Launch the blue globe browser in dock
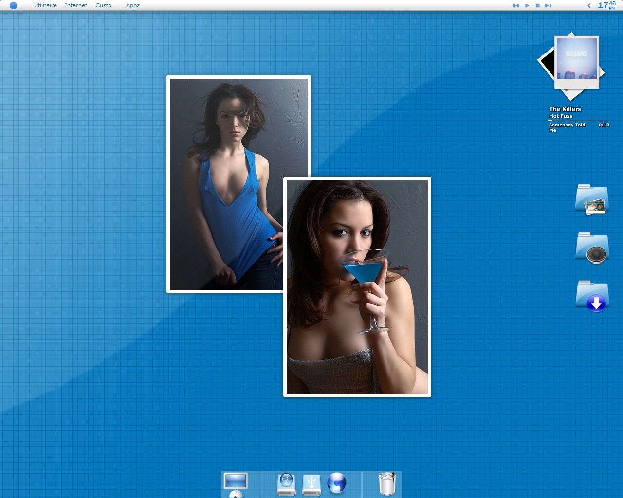The height and width of the screenshot is (498, 623). point(337,483)
